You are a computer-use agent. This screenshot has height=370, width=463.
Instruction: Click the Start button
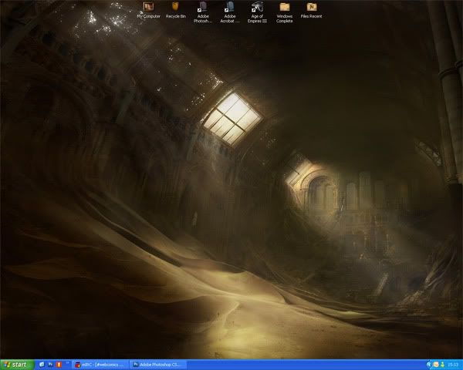click(x=17, y=364)
